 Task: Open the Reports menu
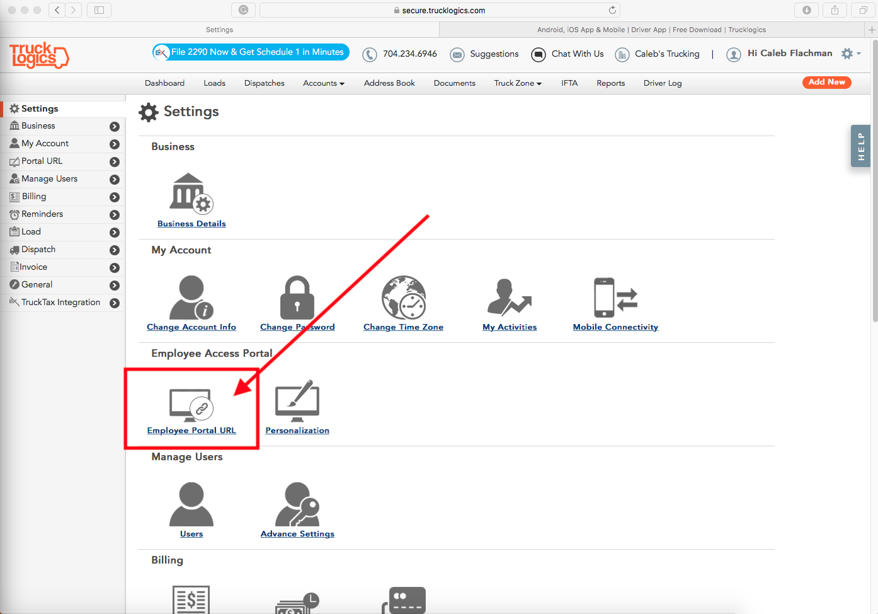[x=611, y=83]
